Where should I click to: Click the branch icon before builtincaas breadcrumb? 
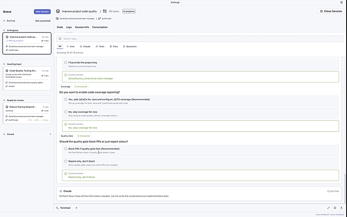click(99, 19)
